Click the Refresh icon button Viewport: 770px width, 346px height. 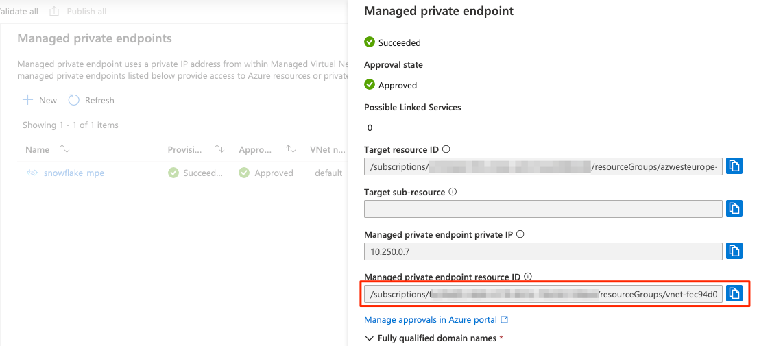(73, 100)
